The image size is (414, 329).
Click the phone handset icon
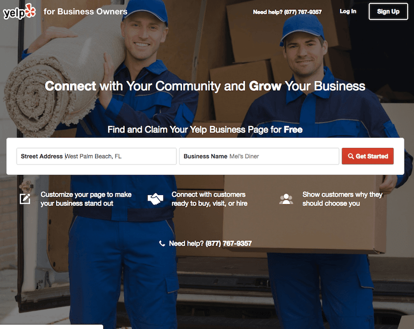162,243
